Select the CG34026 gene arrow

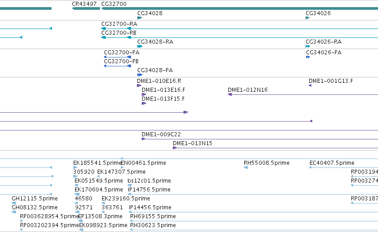pos(308,18)
